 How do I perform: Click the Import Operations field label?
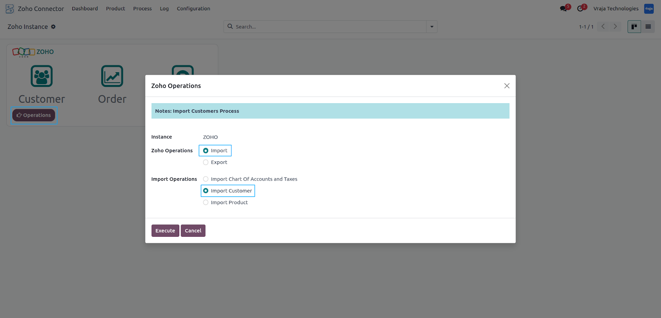[174, 179]
